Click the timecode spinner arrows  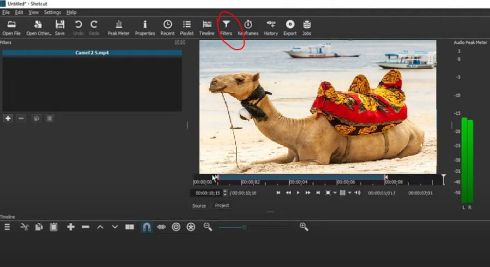[x=225, y=193]
